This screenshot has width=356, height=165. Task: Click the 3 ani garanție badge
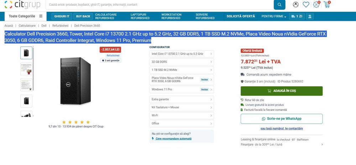coord(111,61)
